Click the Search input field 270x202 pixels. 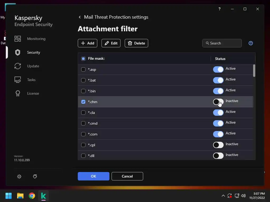pyautogui.click(x=222, y=43)
